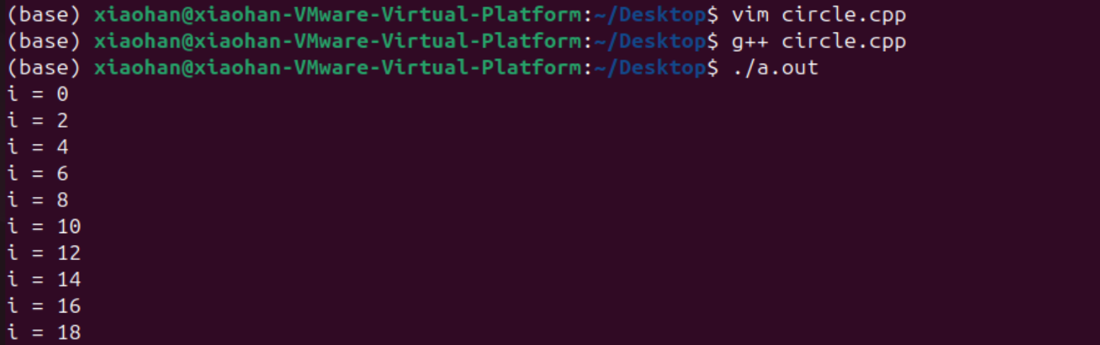
Task: Click the username@host text on third prompt line
Action: (x=338, y=68)
